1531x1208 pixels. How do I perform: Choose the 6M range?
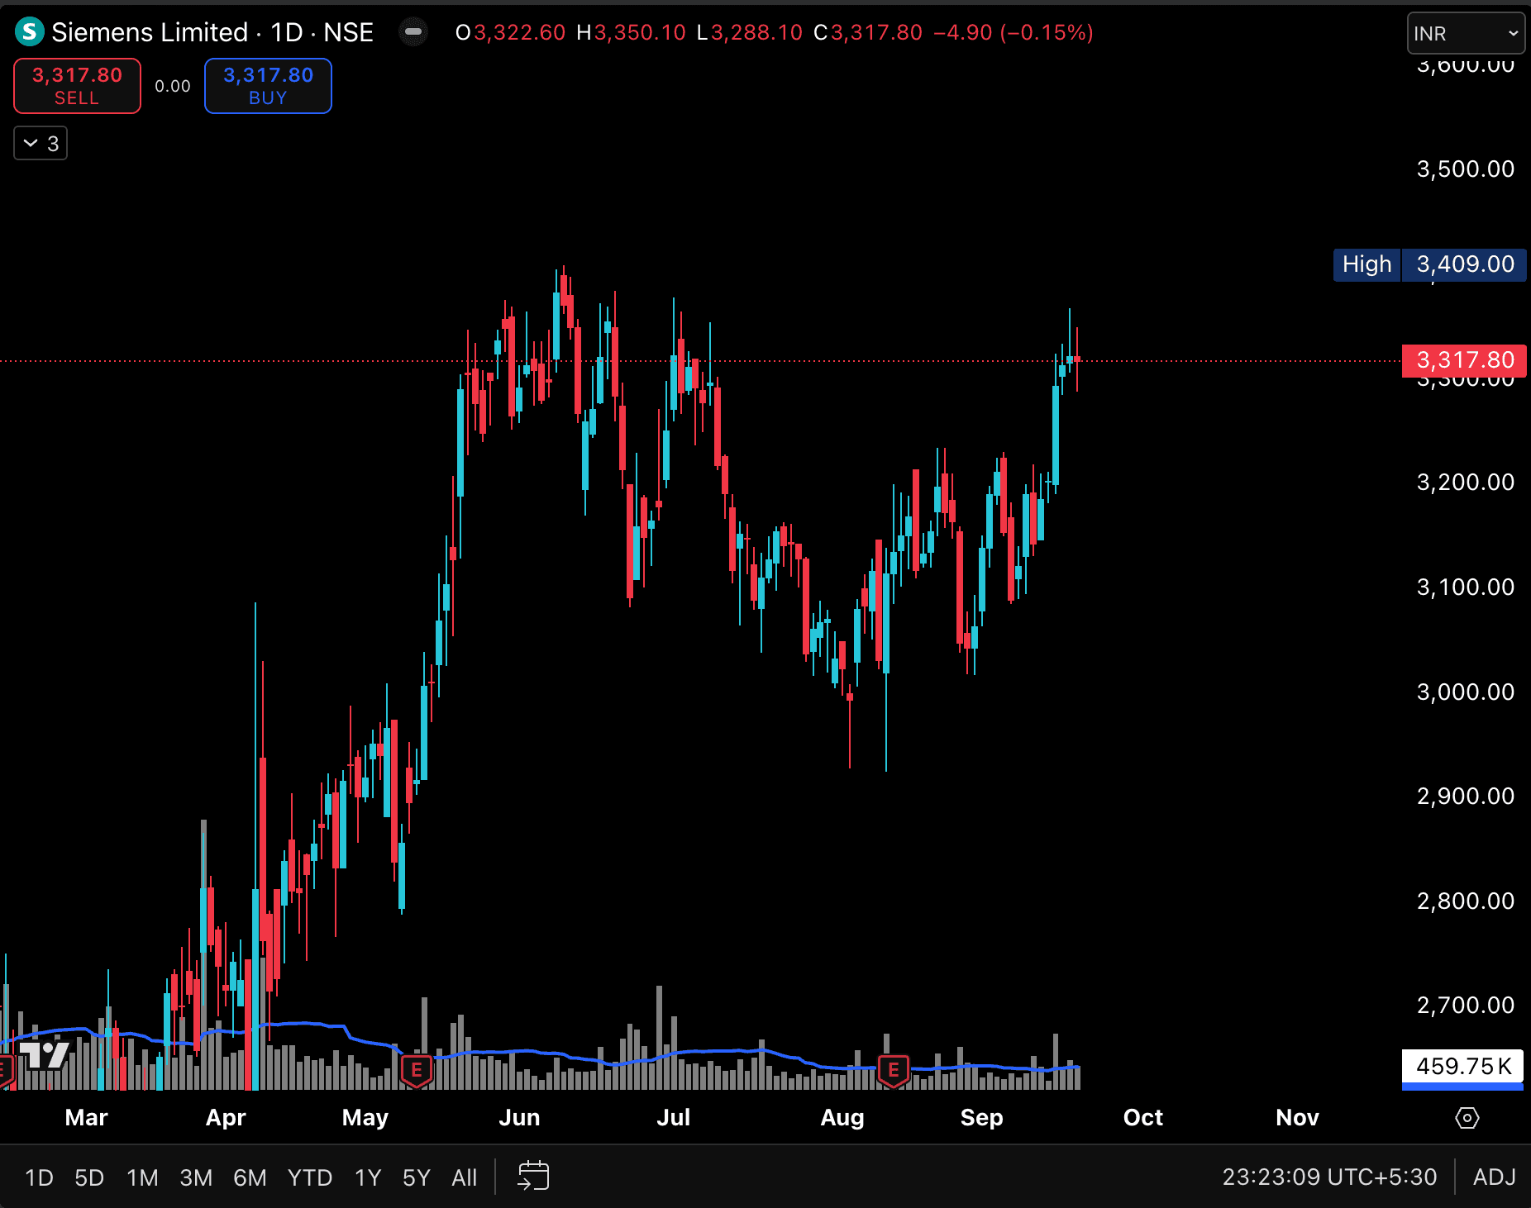(250, 1177)
